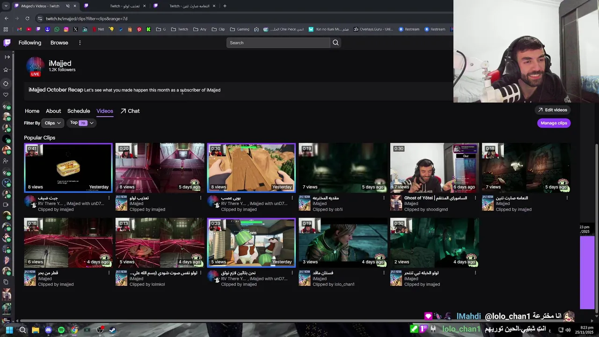Screen dimensions: 599x337
Task: Click the search magnifier button
Action: click(x=336, y=43)
